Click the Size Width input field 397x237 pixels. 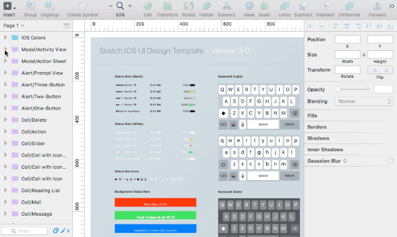tap(347, 55)
